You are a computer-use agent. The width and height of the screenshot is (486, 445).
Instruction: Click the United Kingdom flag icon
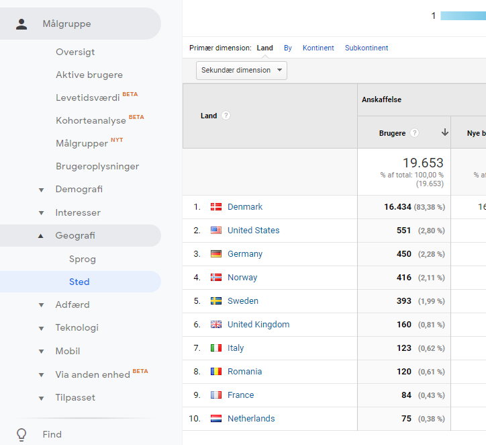tap(216, 325)
